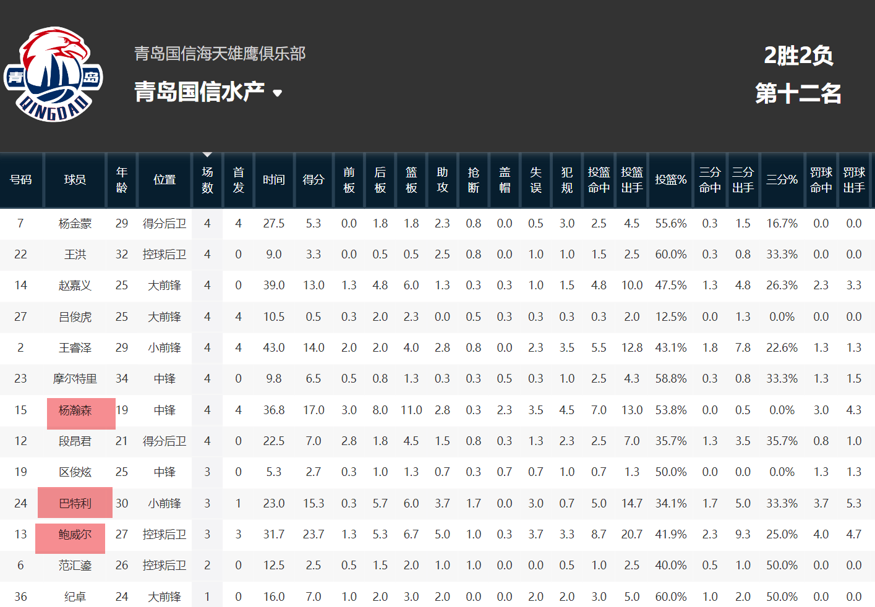875x607 pixels.
Task: Open player 段昂君 profile
Action: 75,441
